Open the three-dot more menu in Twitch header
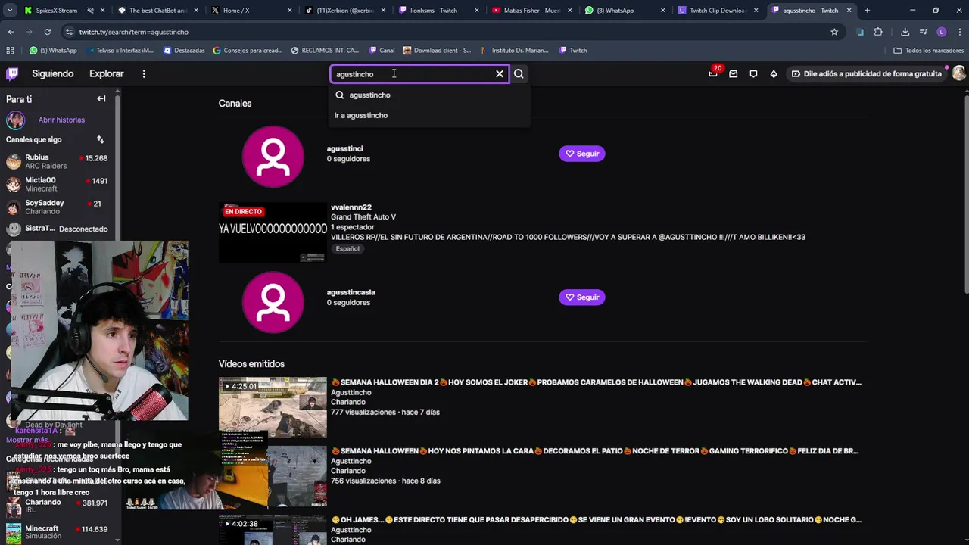 coord(144,73)
